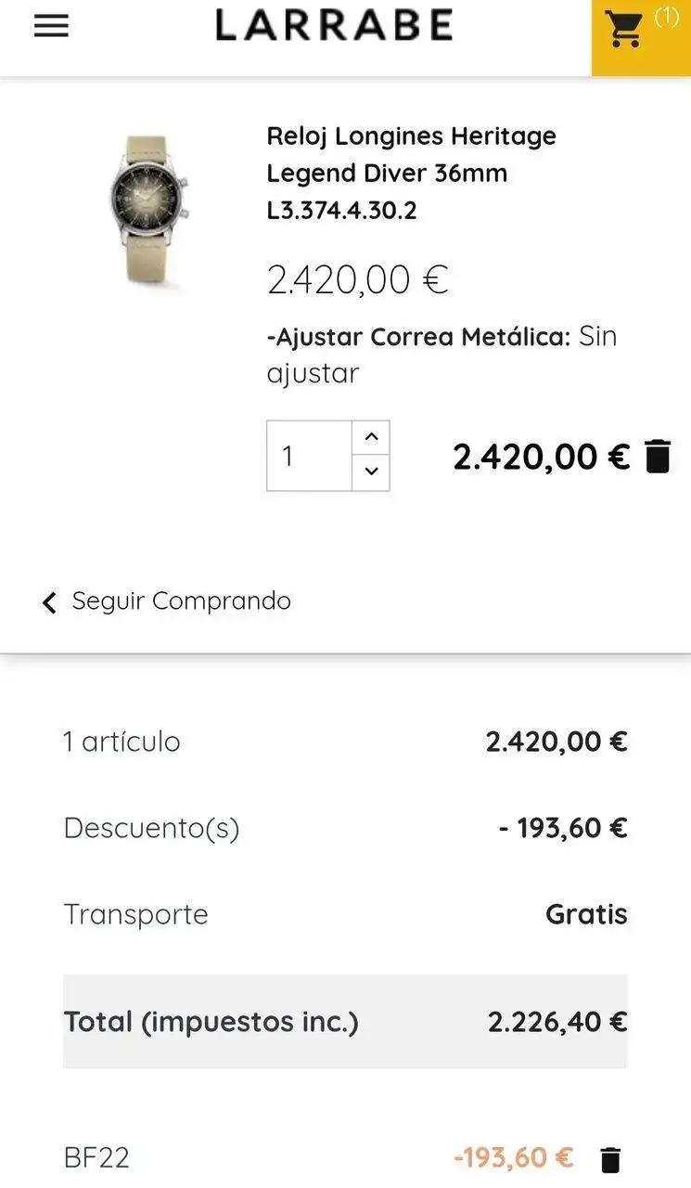Click the LARRABE logo
Image resolution: width=691 pixels, height=1188 pixels.
pyautogui.click(x=334, y=26)
